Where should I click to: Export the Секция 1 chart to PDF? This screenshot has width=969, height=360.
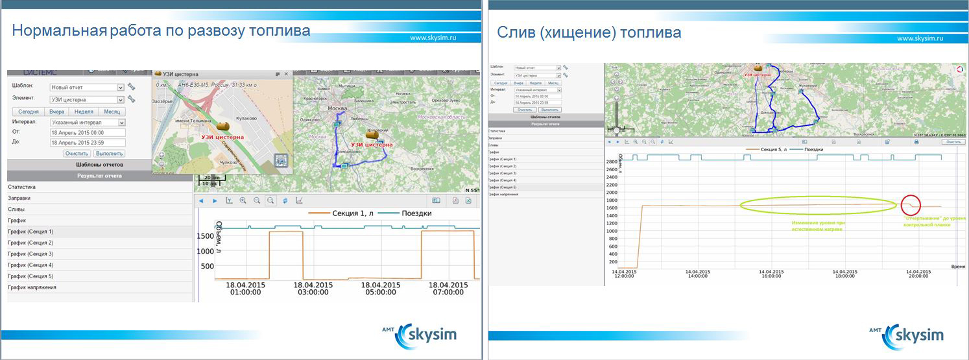point(456,200)
